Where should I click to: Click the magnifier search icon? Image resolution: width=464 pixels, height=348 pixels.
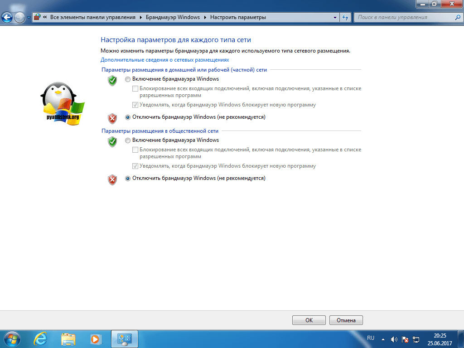click(458, 18)
